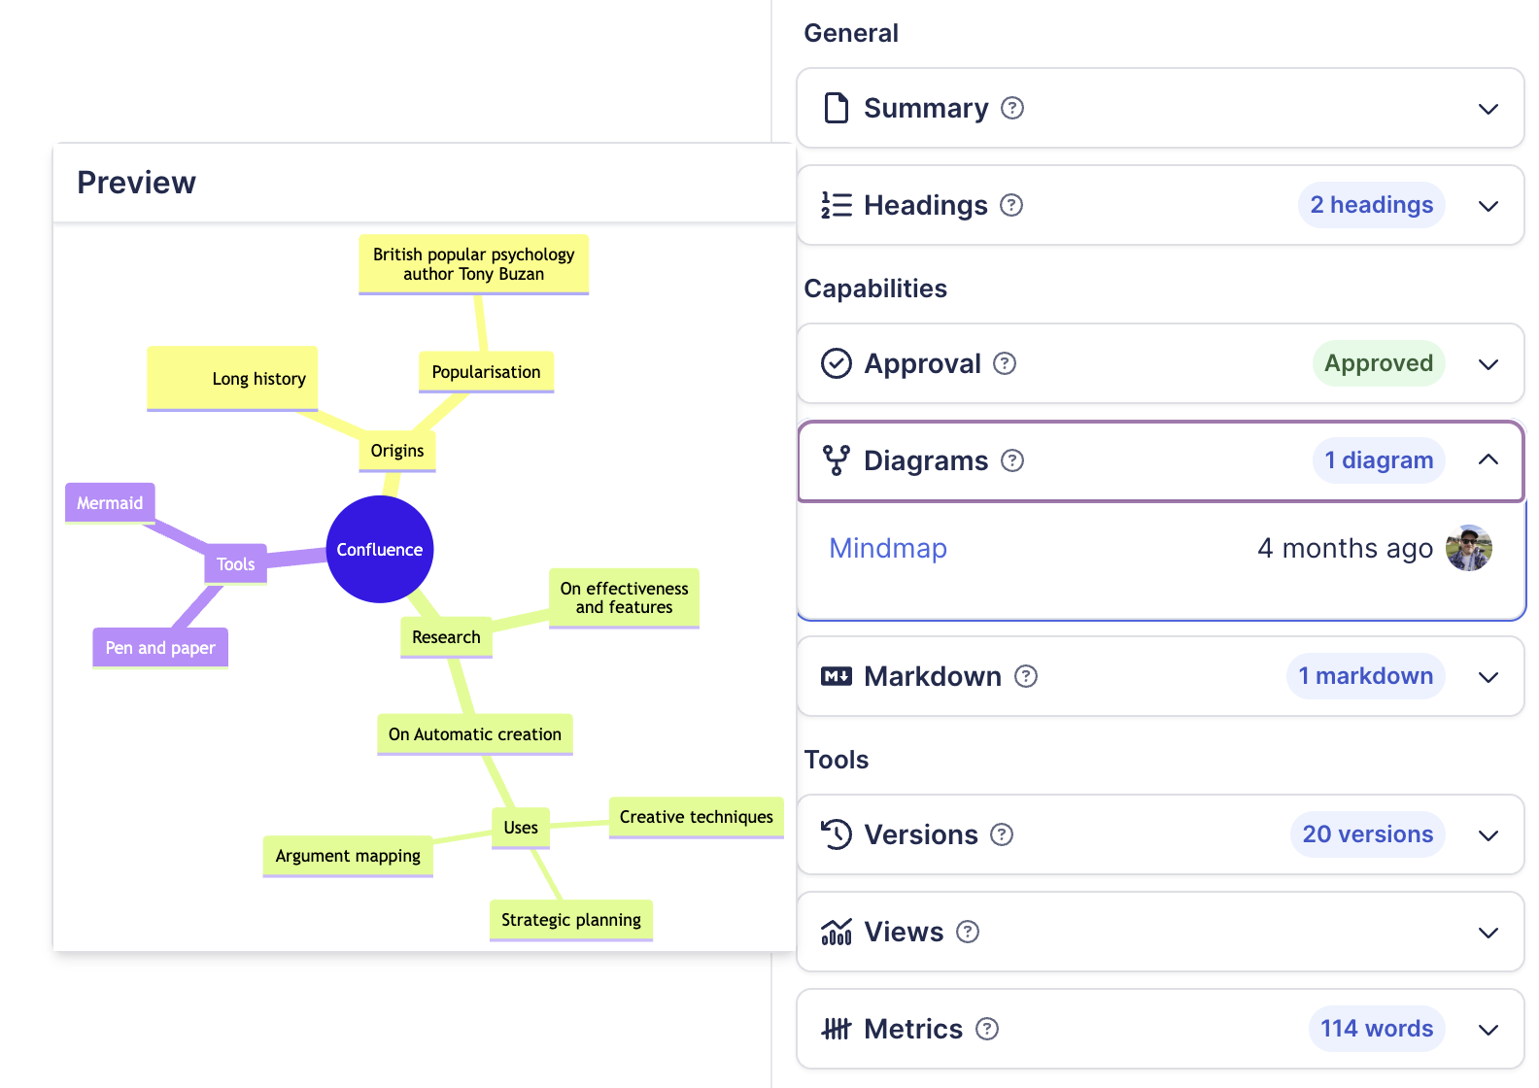Click the Headings numbered list icon
This screenshot has height=1088, width=1539.
click(836, 205)
